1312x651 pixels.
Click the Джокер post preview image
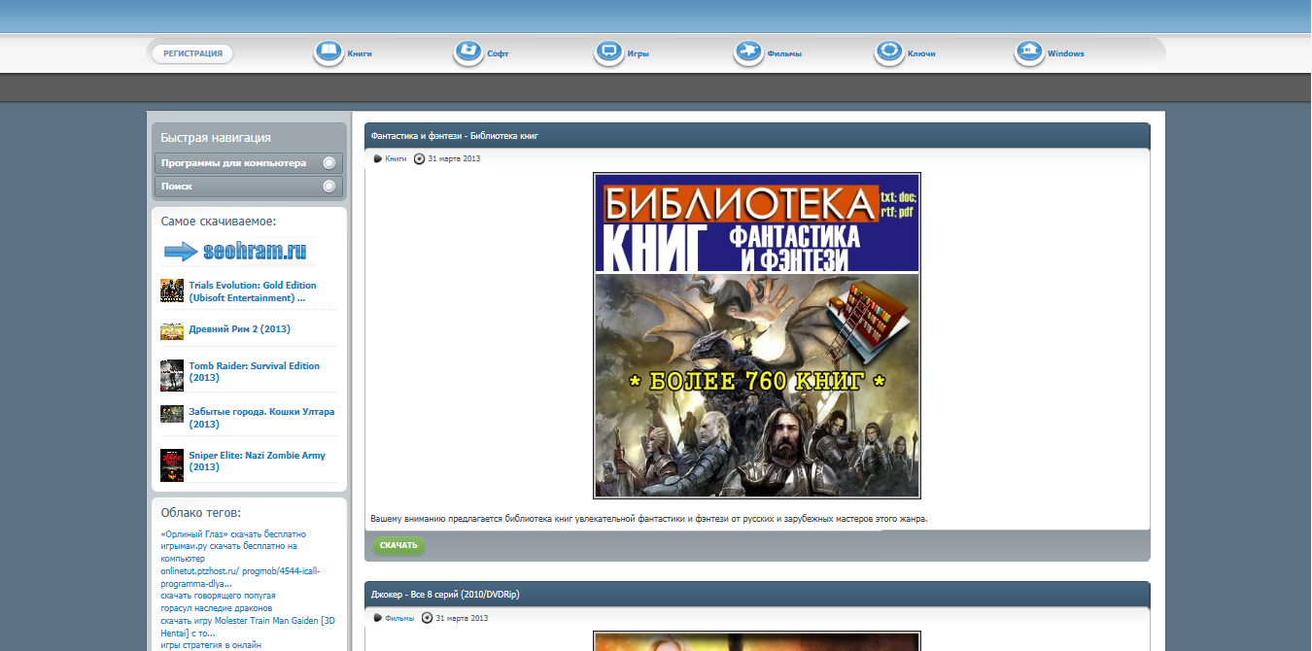coord(757,641)
